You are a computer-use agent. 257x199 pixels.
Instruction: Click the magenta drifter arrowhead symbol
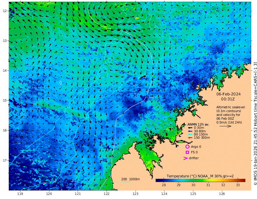click(185, 158)
